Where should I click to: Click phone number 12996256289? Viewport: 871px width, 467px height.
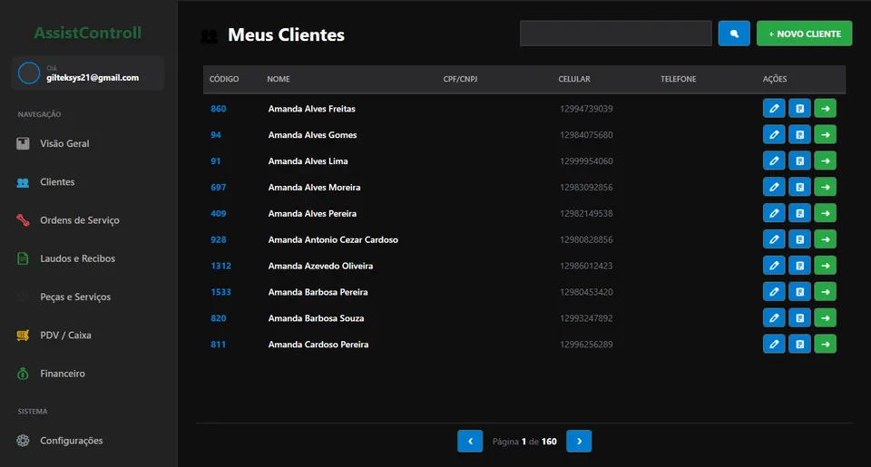(x=586, y=345)
